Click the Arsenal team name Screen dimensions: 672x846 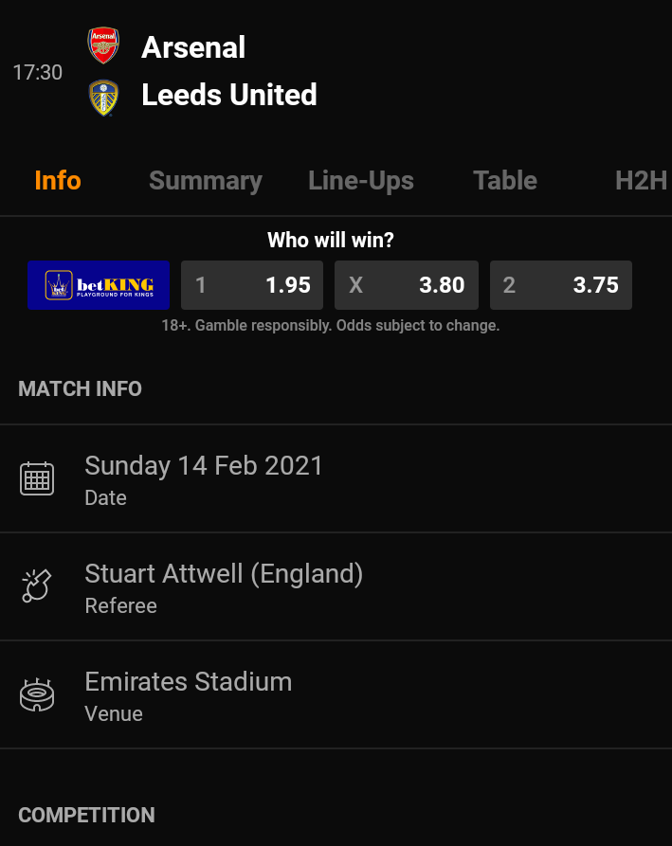click(193, 47)
